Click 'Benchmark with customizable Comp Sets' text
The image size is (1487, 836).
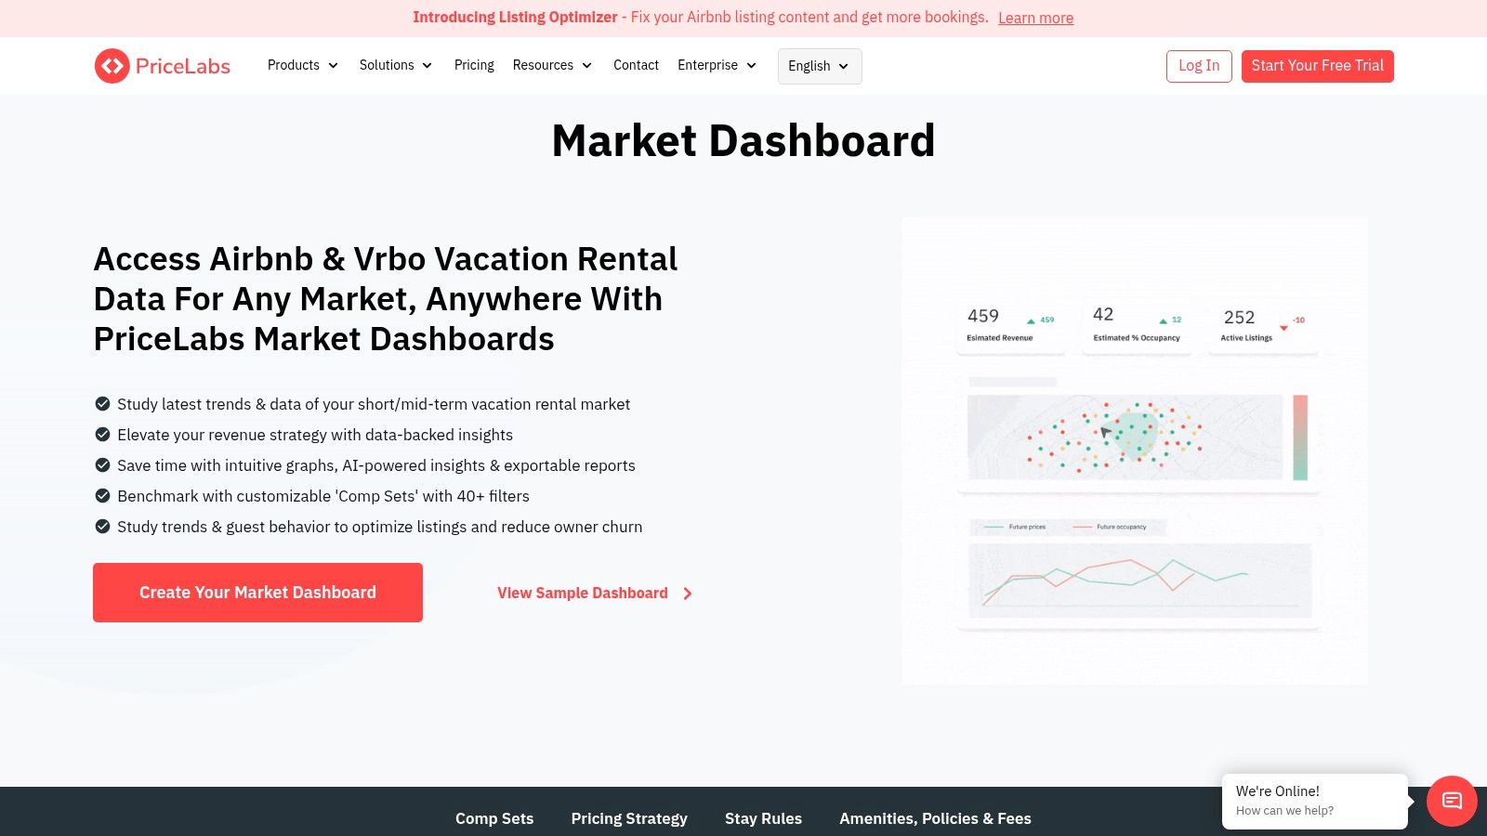323,496
